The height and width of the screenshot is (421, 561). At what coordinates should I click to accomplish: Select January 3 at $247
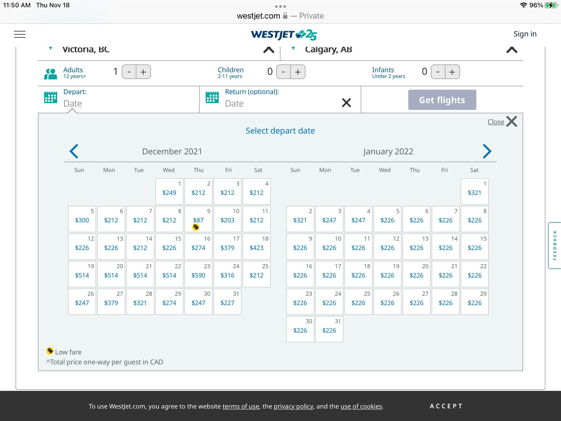tap(329, 219)
